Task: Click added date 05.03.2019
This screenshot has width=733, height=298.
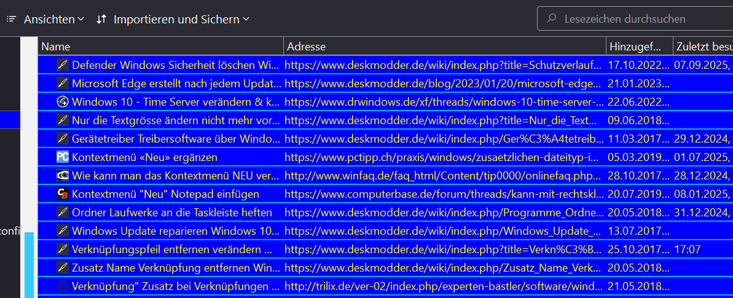Action: tap(638, 157)
